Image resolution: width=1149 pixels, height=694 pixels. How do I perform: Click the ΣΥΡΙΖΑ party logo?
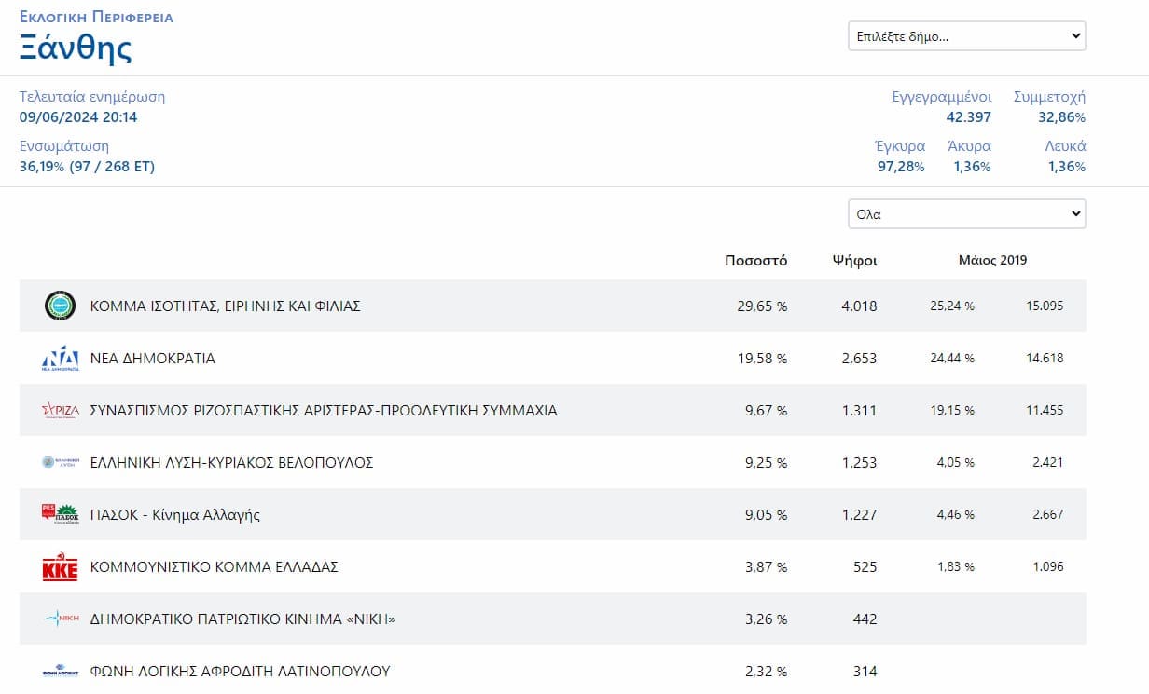[x=61, y=410]
